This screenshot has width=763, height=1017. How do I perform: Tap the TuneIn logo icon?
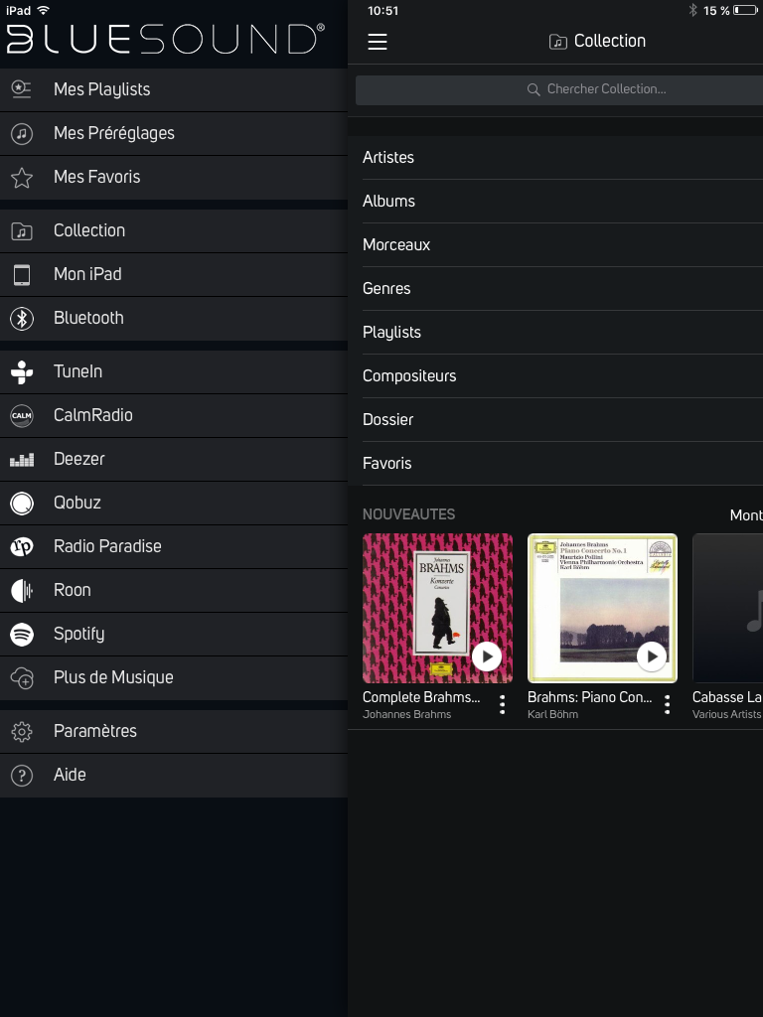pyautogui.click(x=22, y=371)
